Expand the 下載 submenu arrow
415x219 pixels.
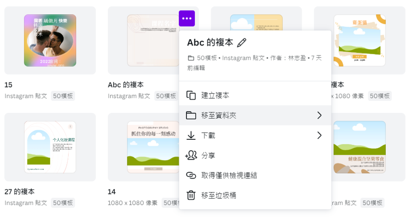(319, 135)
